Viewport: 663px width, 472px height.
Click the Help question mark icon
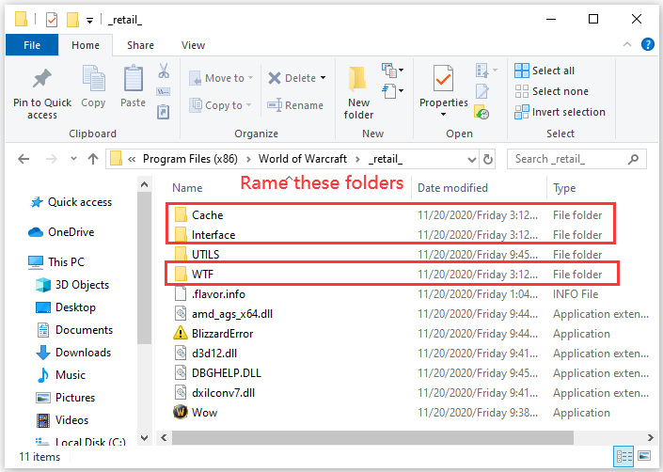(647, 44)
